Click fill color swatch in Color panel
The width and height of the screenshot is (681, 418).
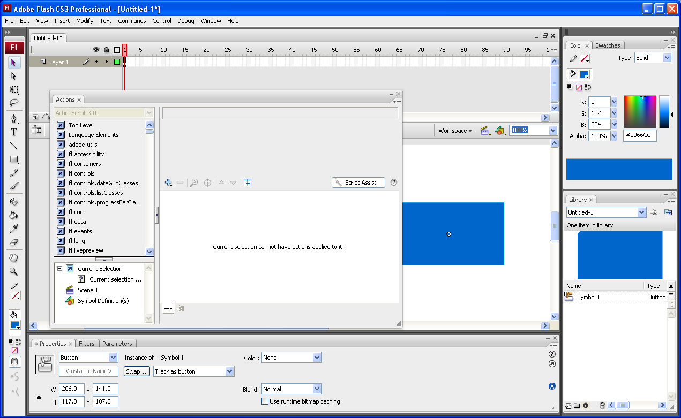[x=584, y=74]
